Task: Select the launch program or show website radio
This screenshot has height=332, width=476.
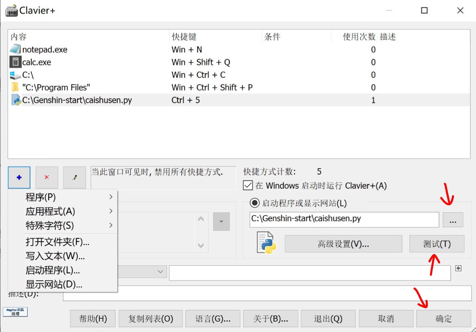Action: (x=254, y=203)
